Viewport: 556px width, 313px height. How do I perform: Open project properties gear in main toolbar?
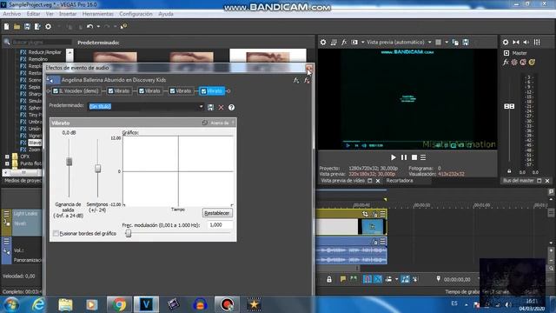[48, 27]
